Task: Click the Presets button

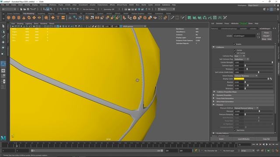Action: 266,36
